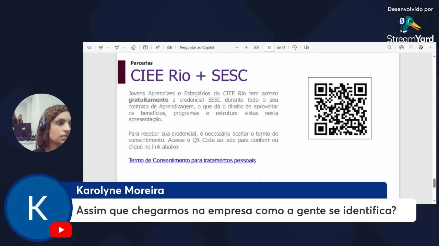Expand the Draw tool options arrow
This screenshot has width=439, height=246.
[x=124, y=47]
